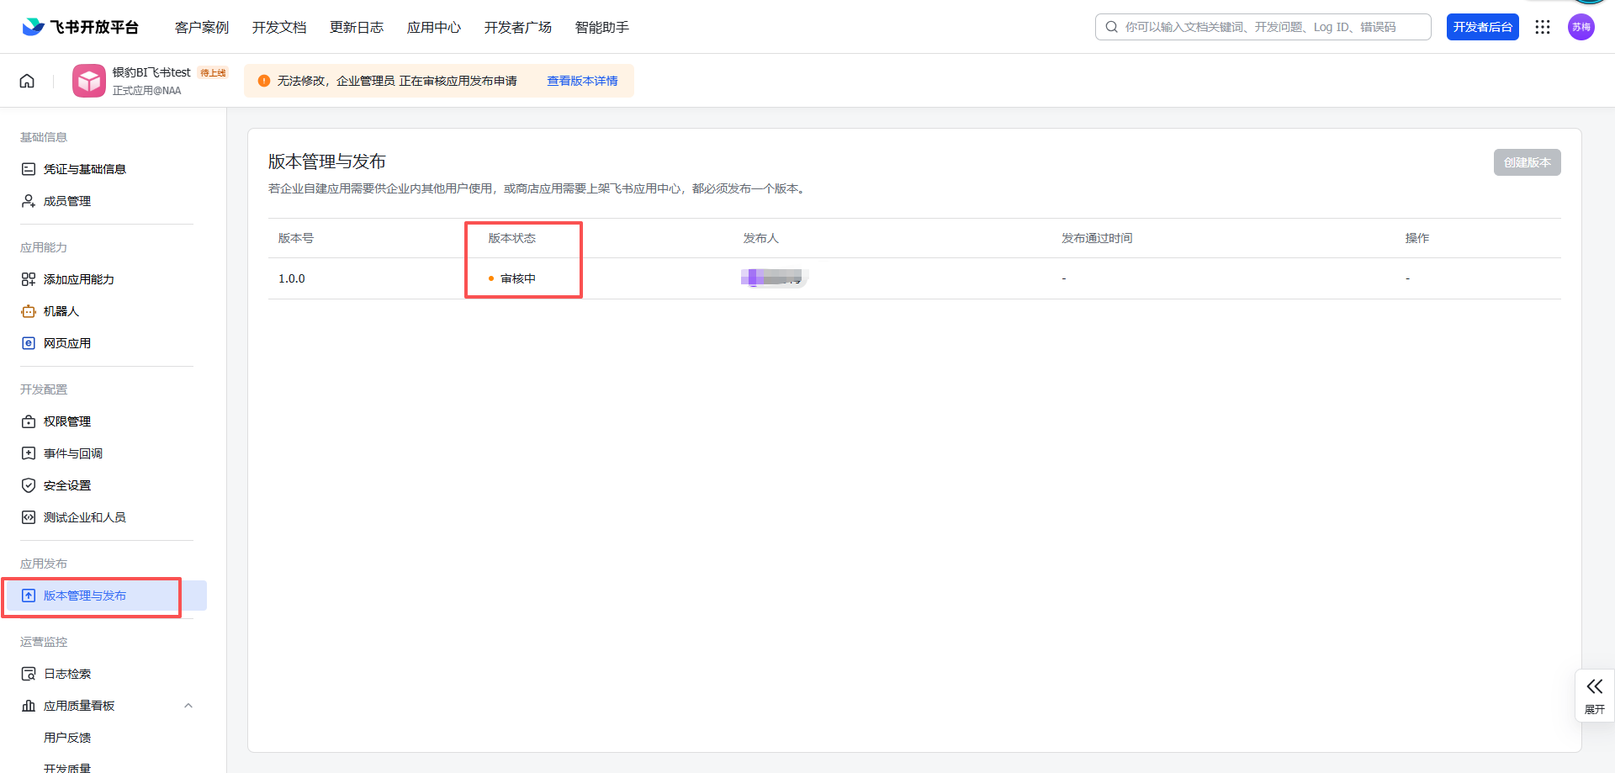Open 日志检索 log search item
Viewport: 1615px width, 773px height.
(67, 674)
